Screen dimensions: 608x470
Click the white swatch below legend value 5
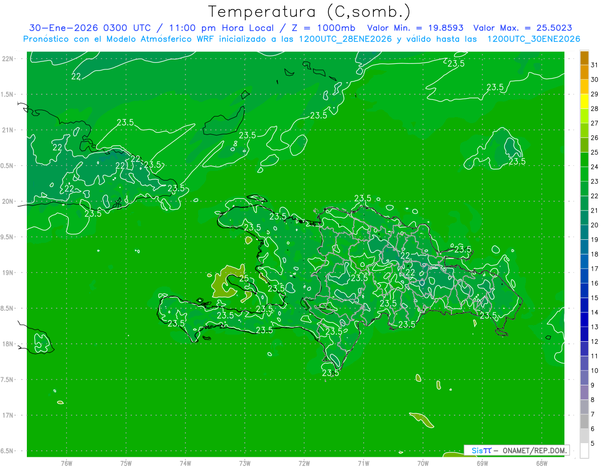pyautogui.click(x=584, y=451)
